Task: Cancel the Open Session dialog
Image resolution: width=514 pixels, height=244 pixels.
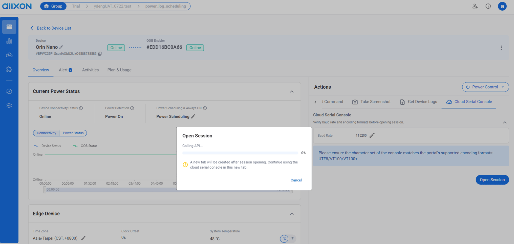Action: 296,180
